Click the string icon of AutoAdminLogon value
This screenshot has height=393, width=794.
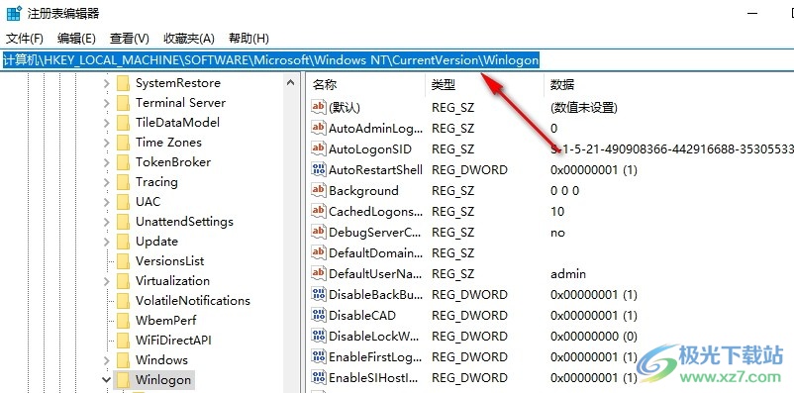318,127
